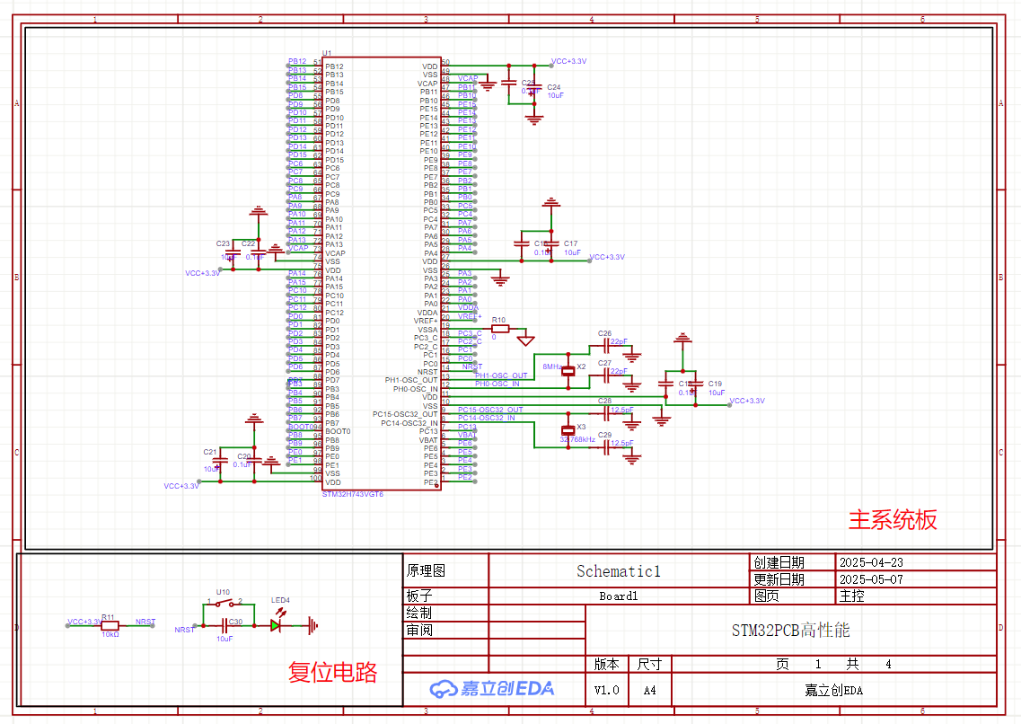Select the LED4 diode symbol

tap(277, 625)
